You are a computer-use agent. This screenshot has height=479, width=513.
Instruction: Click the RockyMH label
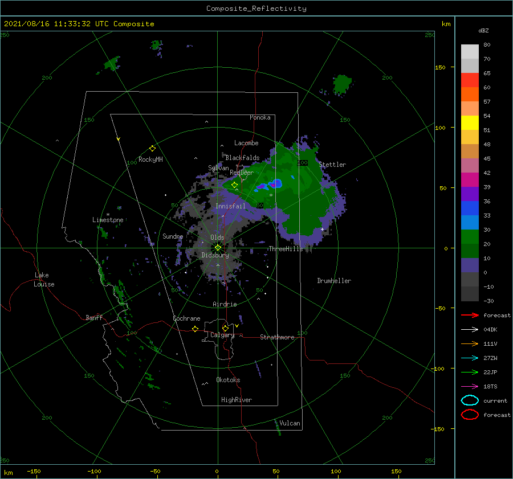point(150,159)
